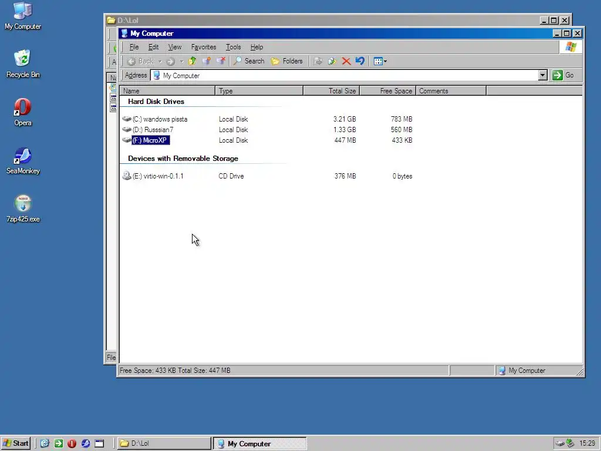Click the 433 KB free space cell
601x451 pixels.
[x=401, y=140]
